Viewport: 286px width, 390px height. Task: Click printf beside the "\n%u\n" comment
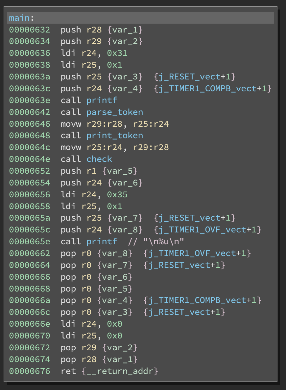tap(102, 242)
